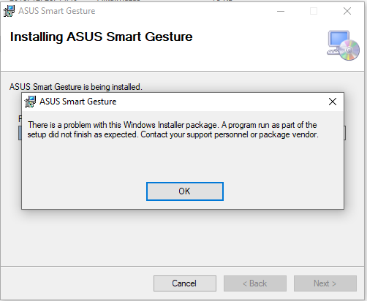Screen dimensions: 367x301
Task: Click the computer and CD setup graphic
Action: [x=343, y=45]
